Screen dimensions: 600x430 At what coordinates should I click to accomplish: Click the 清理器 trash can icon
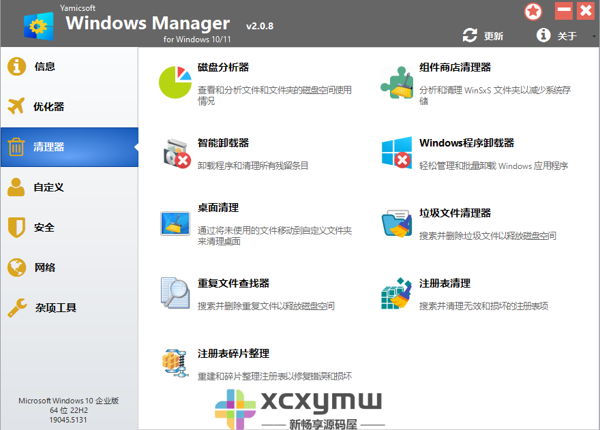16,147
